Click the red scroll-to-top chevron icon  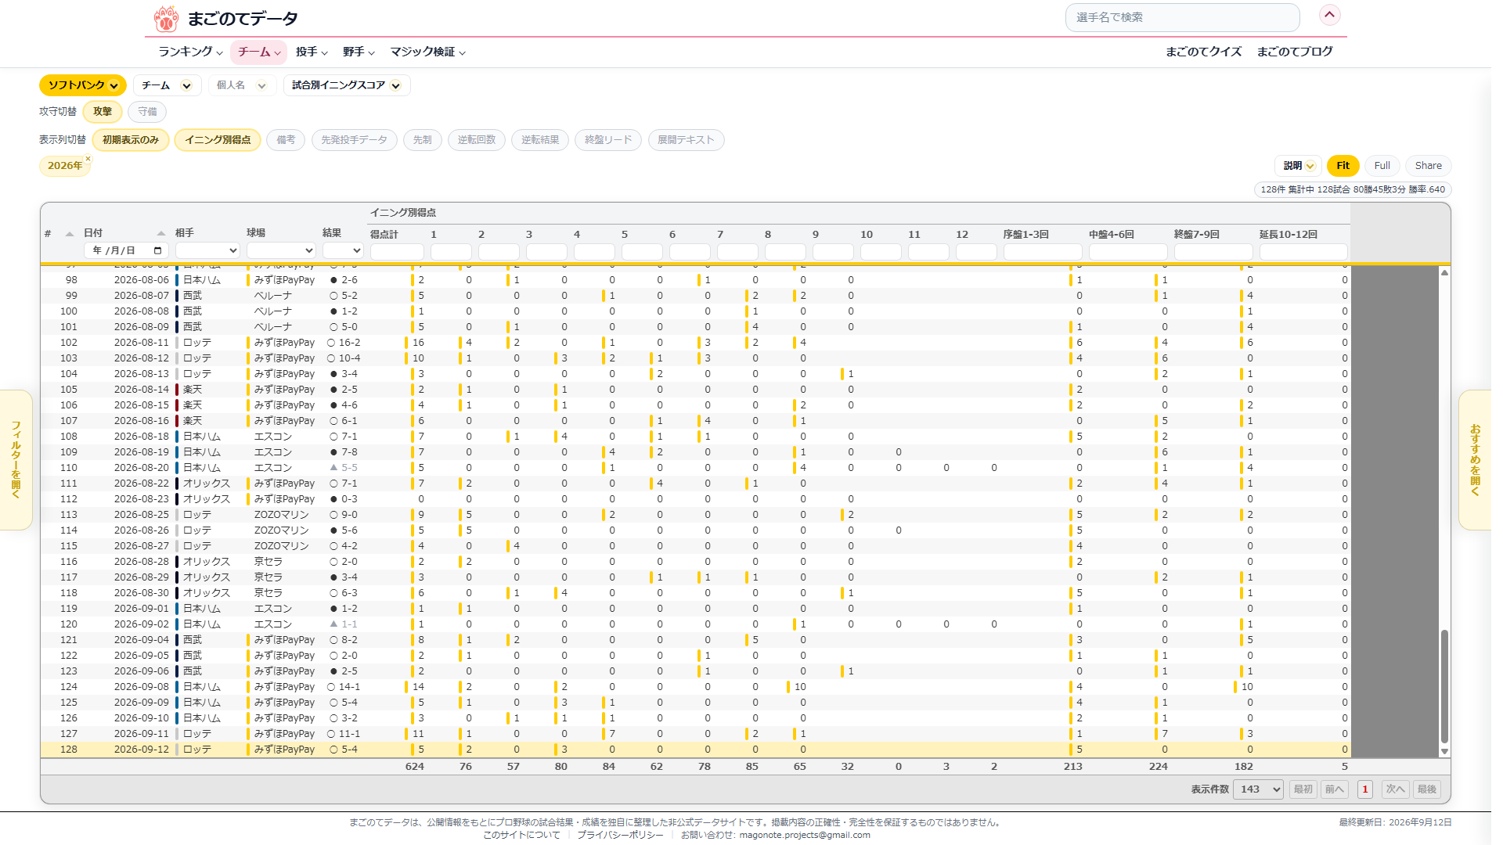pyautogui.click(x=1329, y=15)
